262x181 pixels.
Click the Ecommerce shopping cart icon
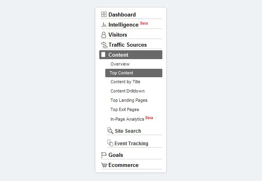point(104,165)
